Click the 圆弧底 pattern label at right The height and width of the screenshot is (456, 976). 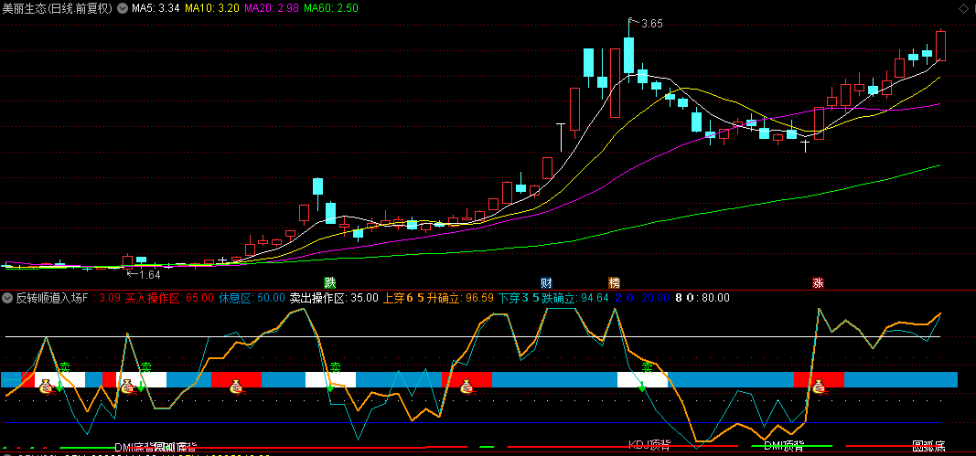pyautogui.click(x=928, y=446)
